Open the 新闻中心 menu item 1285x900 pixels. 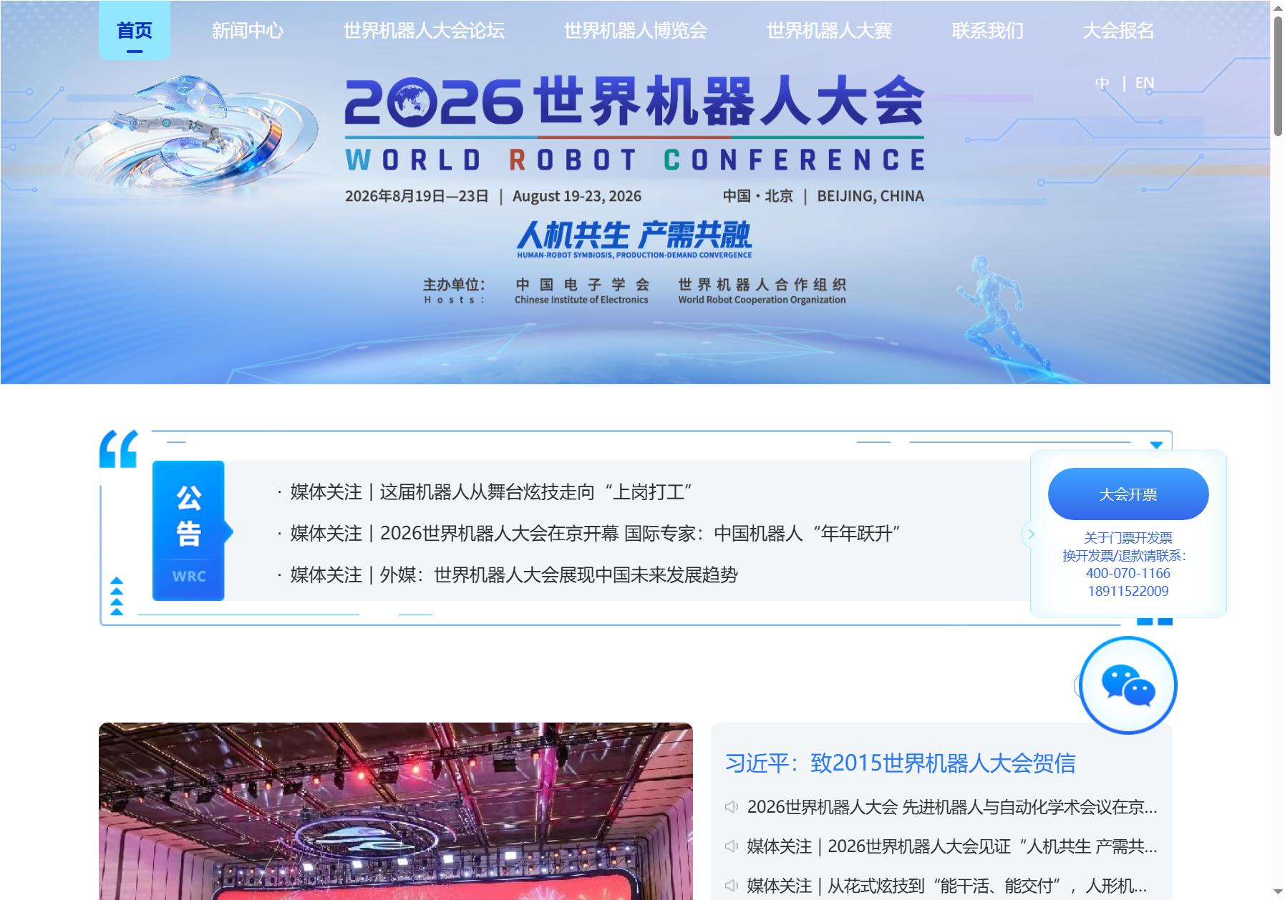pyautogui.click(x=248, y=31)
